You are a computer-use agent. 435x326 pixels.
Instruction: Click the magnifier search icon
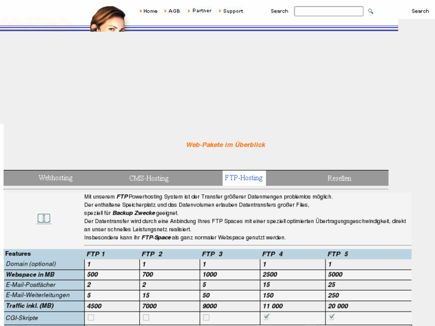click(370, 11)
